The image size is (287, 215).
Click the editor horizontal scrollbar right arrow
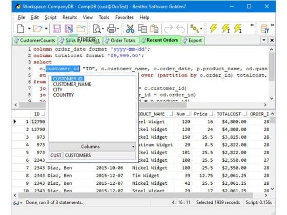pos(265,105)
